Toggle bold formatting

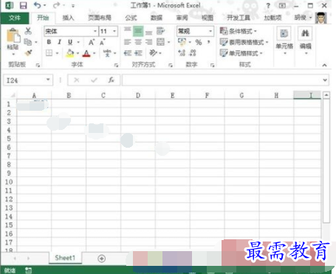click(x=49, y=42)
